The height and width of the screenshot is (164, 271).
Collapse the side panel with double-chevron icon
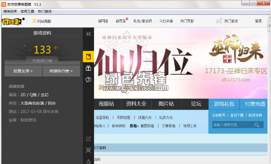(89, 34)
